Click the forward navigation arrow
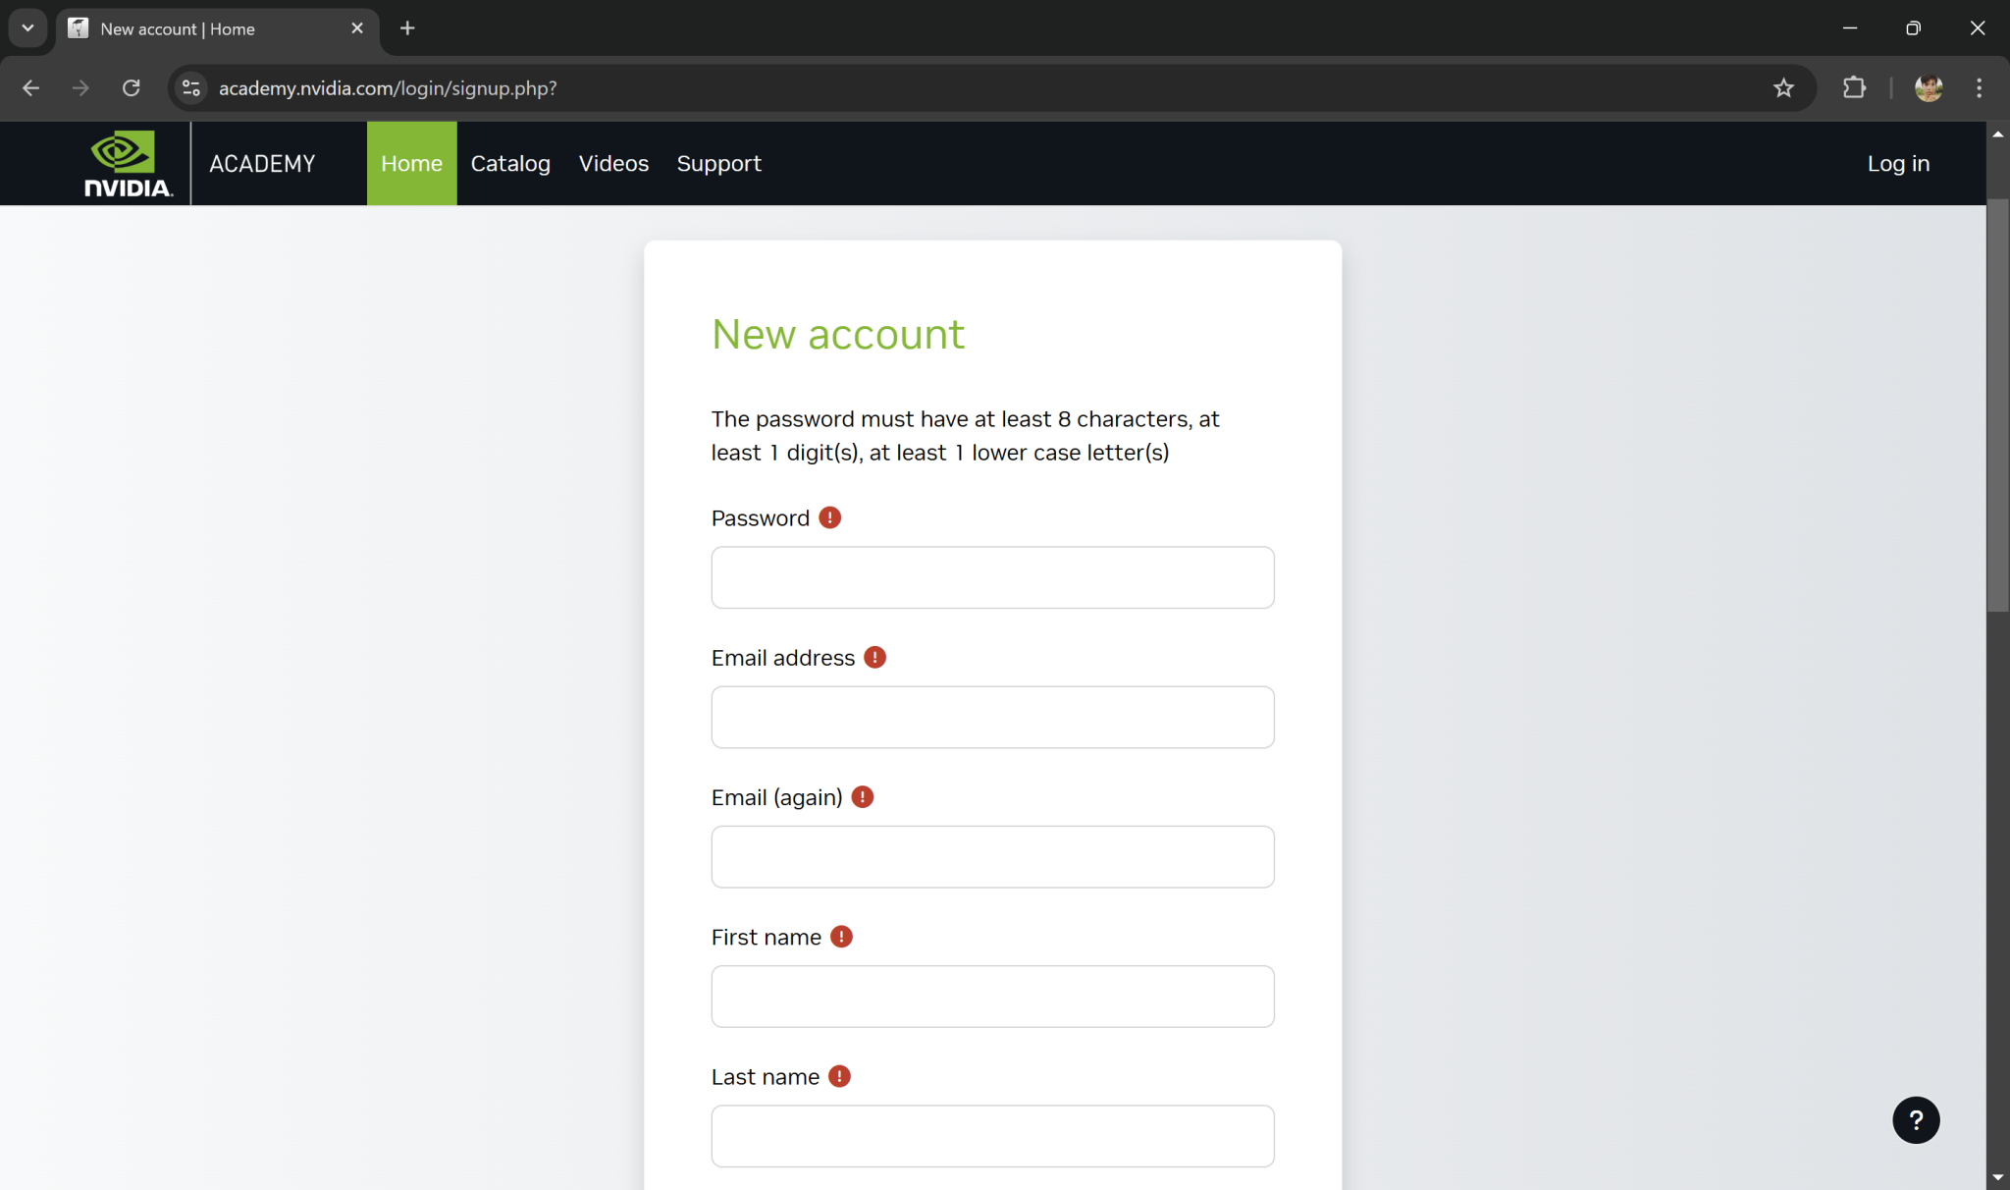This screenshot has height=1190, width=2010. click(80, 88)
